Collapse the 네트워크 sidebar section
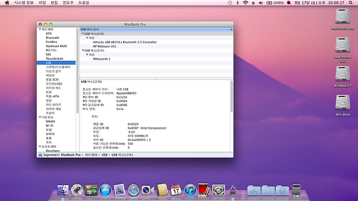The image size is (358, 201). 40,117
